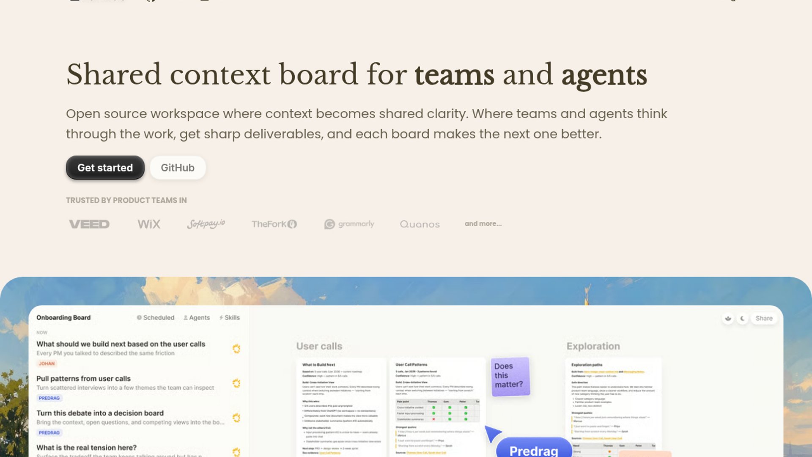Open the Skills tab with the lightning icon
Image resolution: width=812 pixels, height=457 pixels.
[229, 317]
